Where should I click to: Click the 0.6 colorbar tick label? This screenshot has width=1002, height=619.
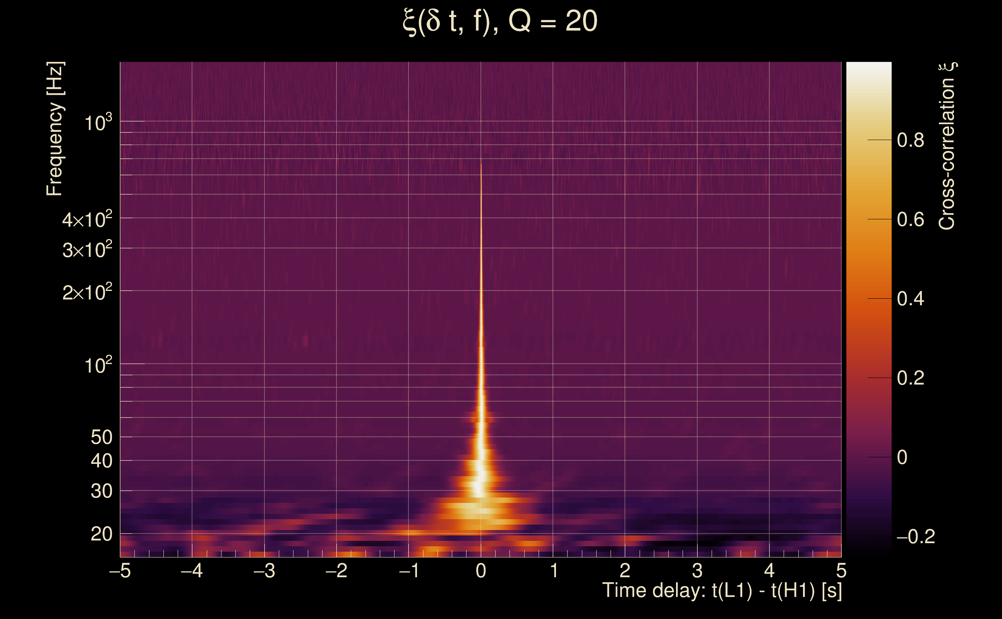[910, 220]
